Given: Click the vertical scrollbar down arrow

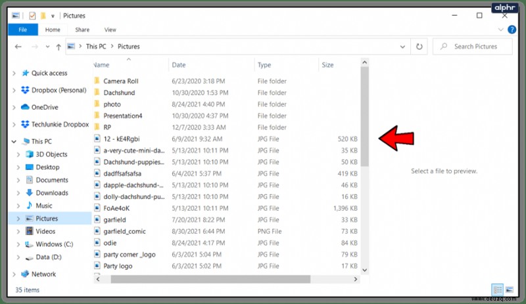Looking at the screenshot, I should coord(365,270).
